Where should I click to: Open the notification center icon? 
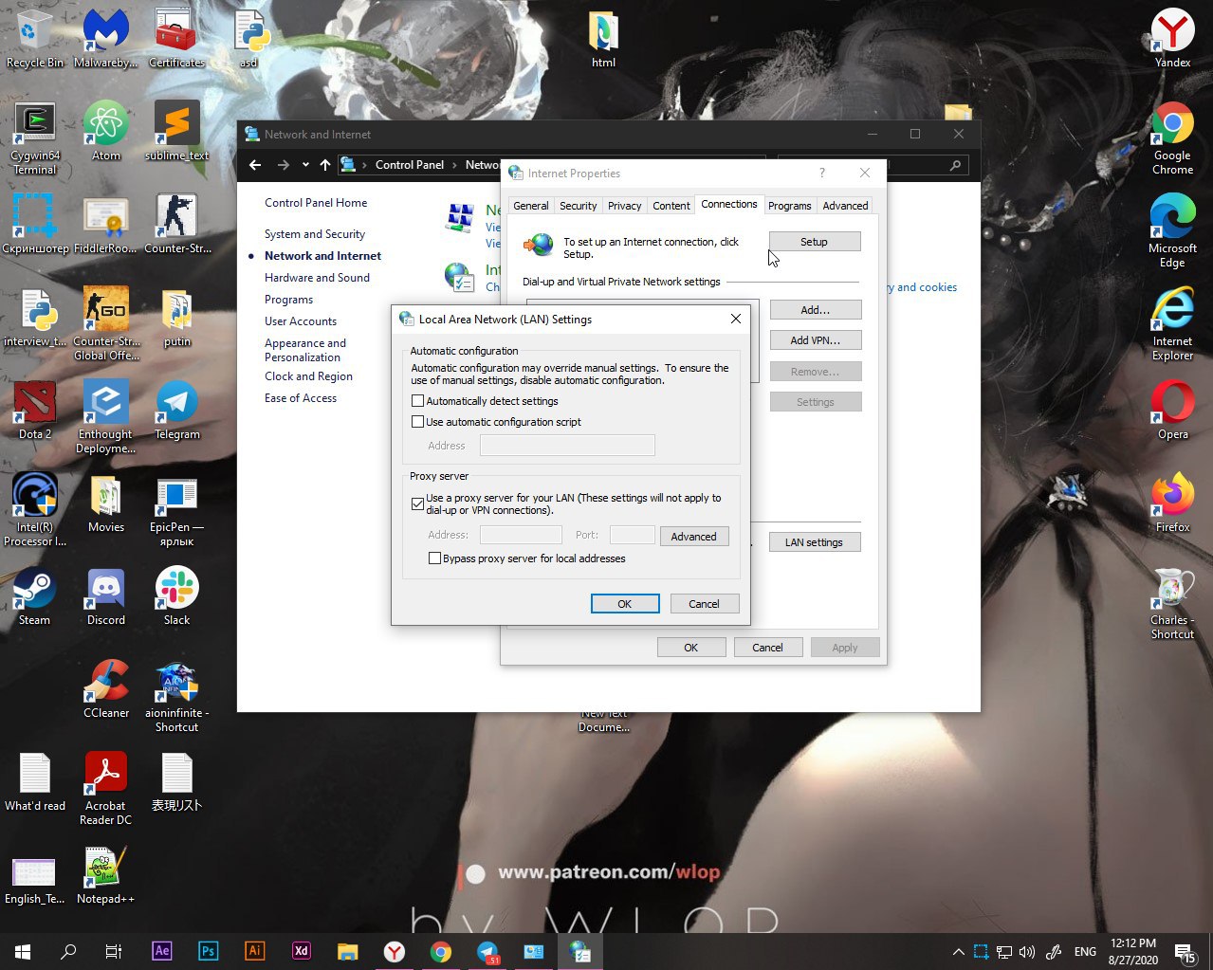1185,952
